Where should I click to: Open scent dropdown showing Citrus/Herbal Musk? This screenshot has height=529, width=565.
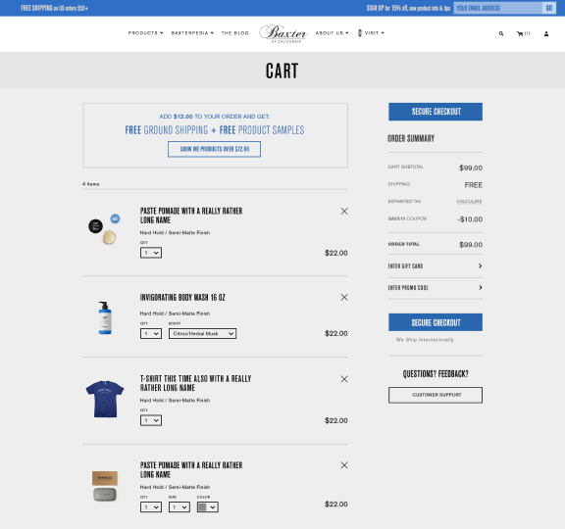pos(202,334)
